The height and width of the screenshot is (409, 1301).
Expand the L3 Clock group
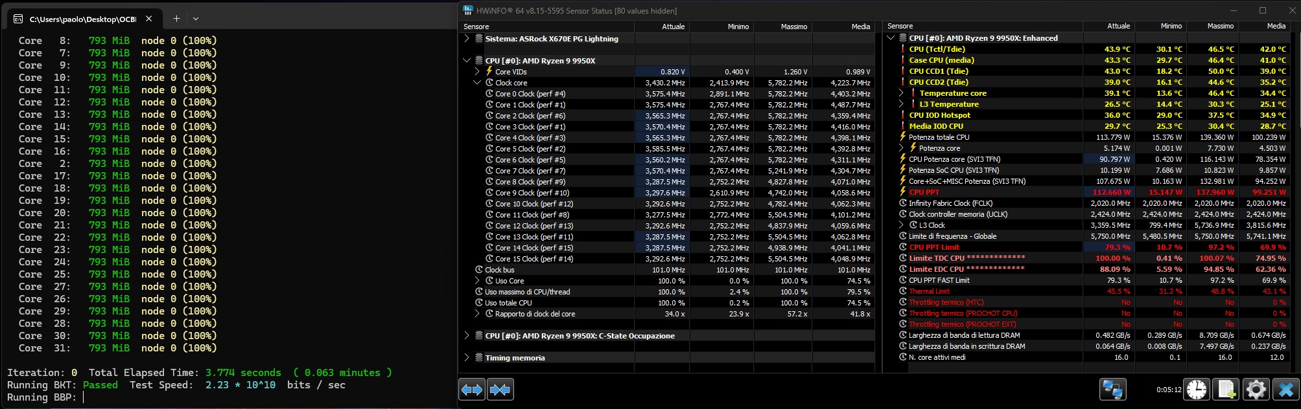901,225
